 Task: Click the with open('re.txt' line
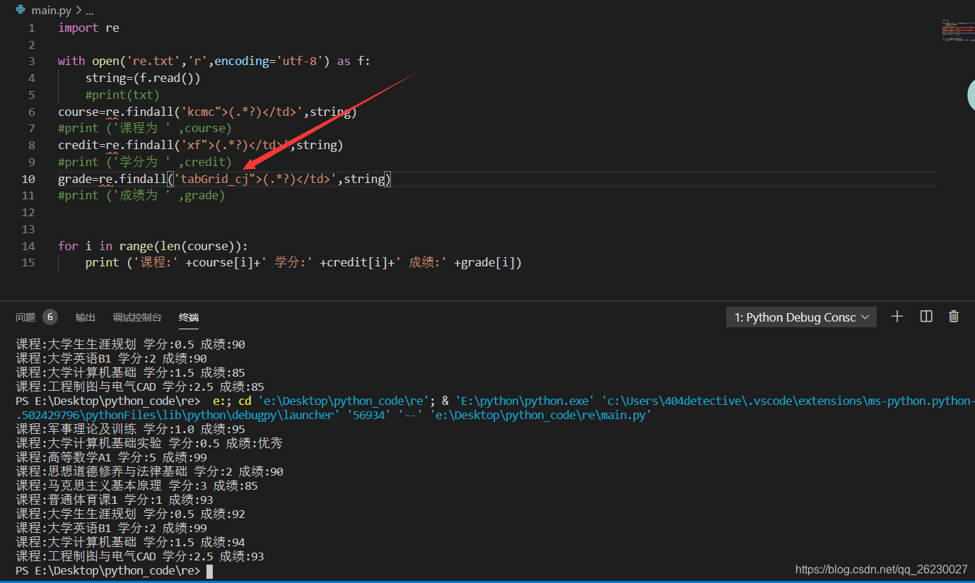[x=214, y=61]
